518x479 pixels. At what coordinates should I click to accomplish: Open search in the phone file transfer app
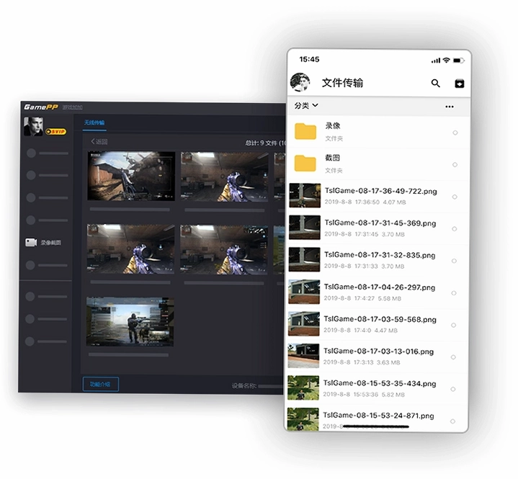coord(435,84)
